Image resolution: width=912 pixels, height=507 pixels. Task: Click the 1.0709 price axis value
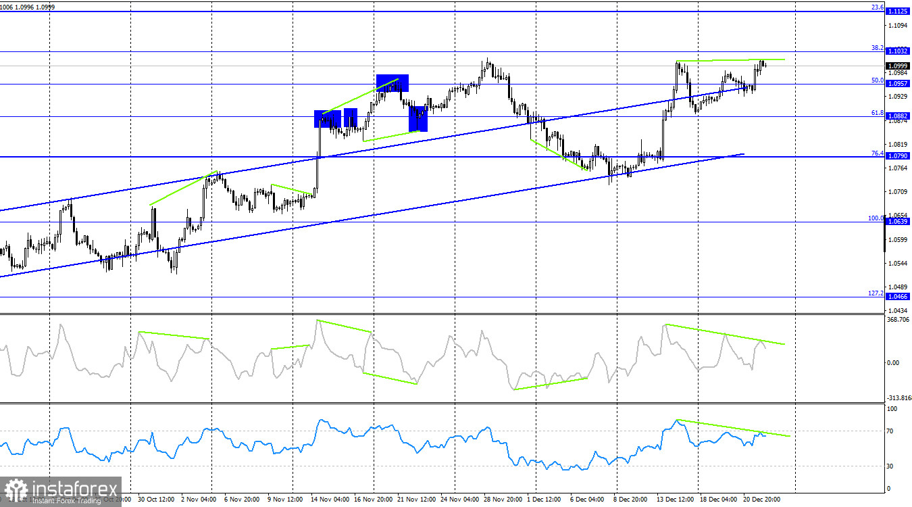point(899,191)
